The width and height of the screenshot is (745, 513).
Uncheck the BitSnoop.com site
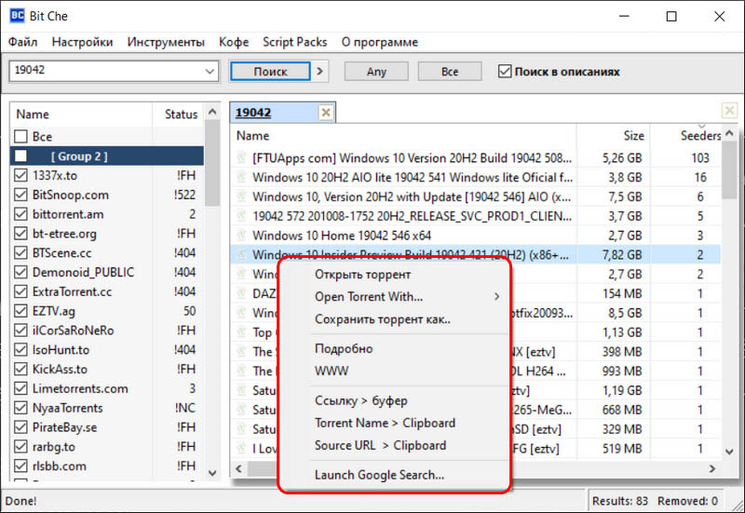(20, 195)
